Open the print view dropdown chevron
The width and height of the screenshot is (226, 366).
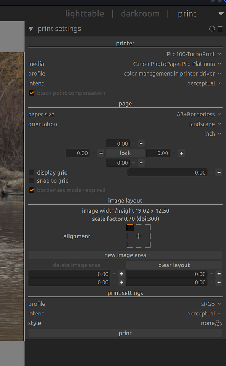click(221, 14)
